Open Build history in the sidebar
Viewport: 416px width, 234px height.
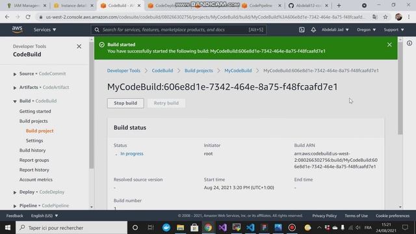(32, 150)
